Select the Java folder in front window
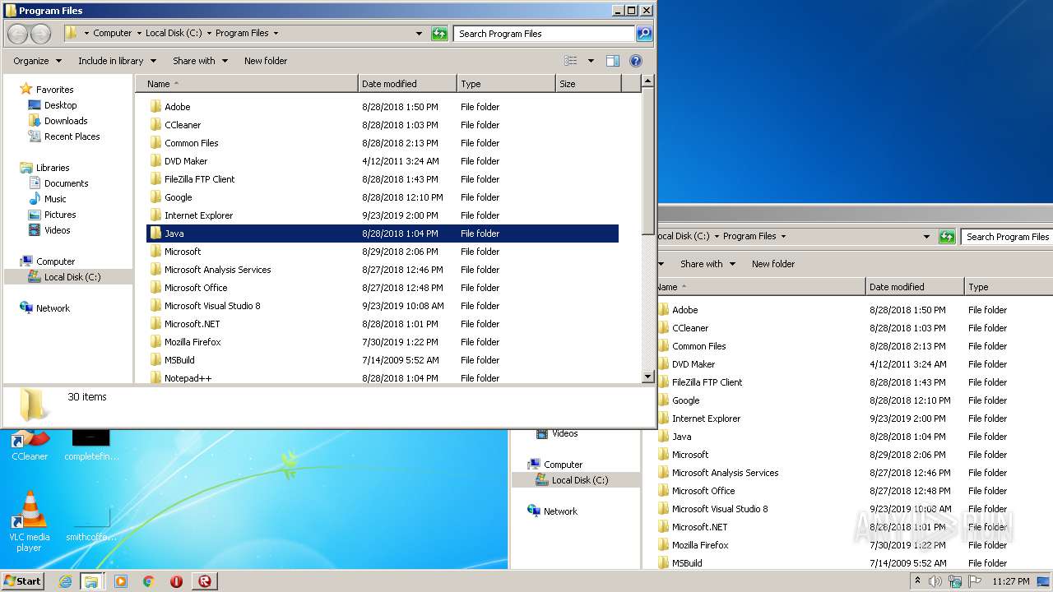The height and width of the screenshot is (592, 1053). pos(383,234)
